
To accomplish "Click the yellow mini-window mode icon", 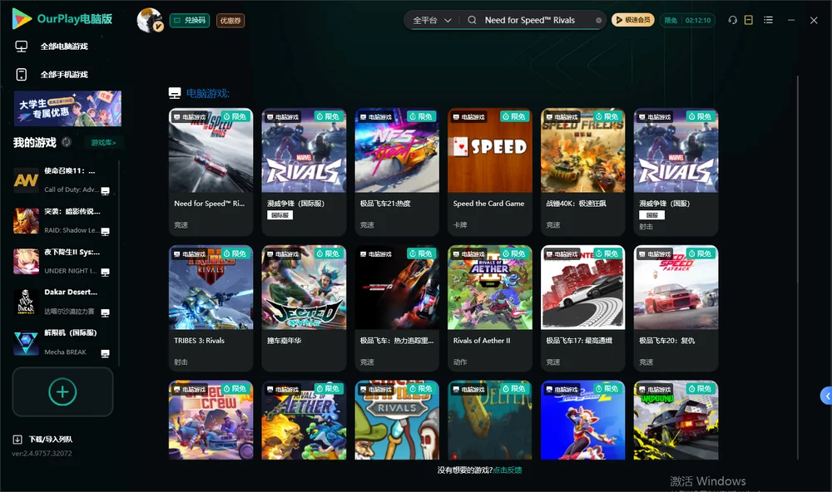I will pos(749,20).
